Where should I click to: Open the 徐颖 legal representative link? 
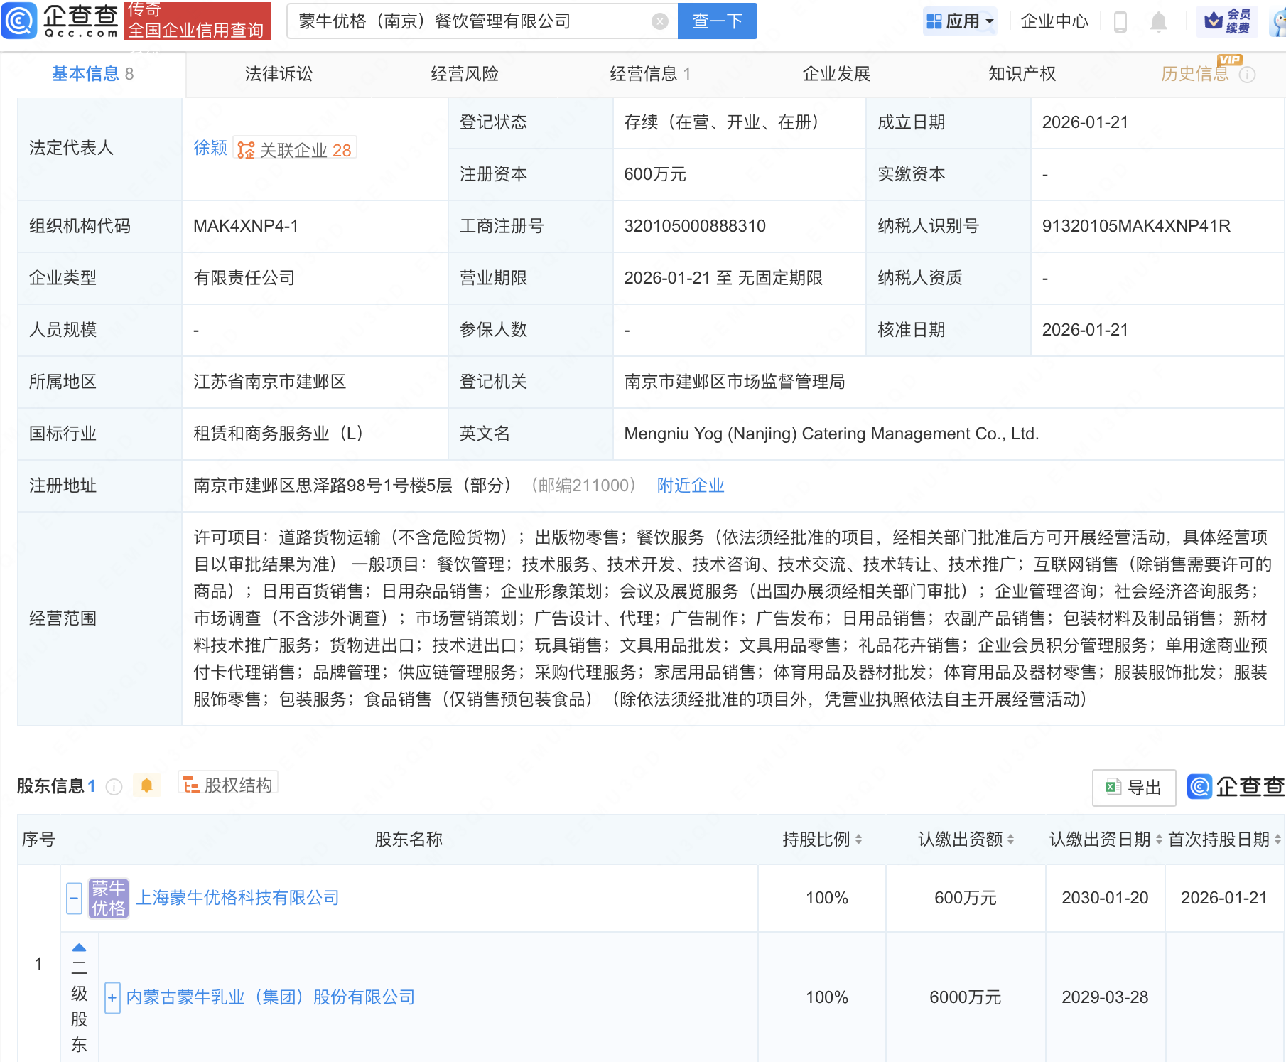(x=210, y=147)
